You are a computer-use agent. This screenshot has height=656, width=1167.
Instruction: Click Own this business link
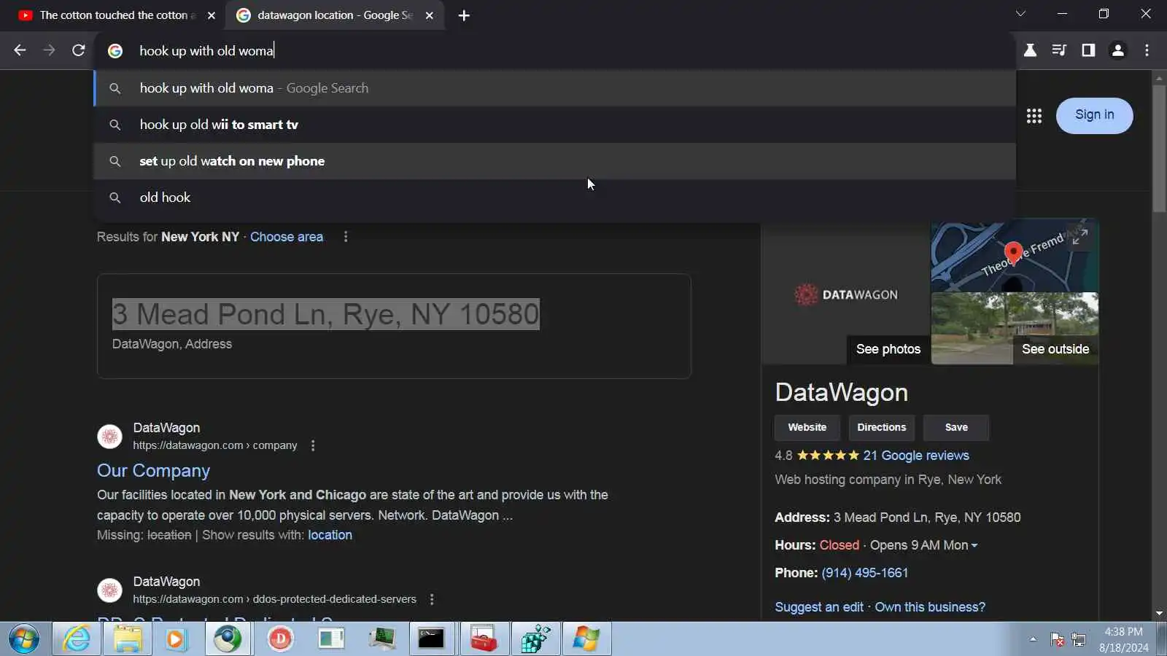point(930,607)
